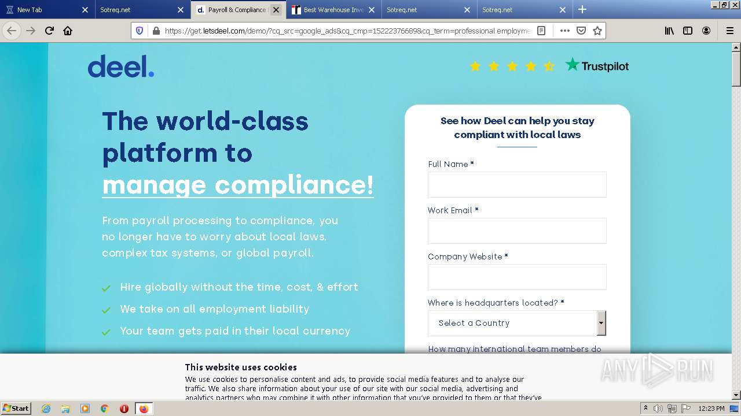Click 'We take on all employment liability' text

coord(215,309)
